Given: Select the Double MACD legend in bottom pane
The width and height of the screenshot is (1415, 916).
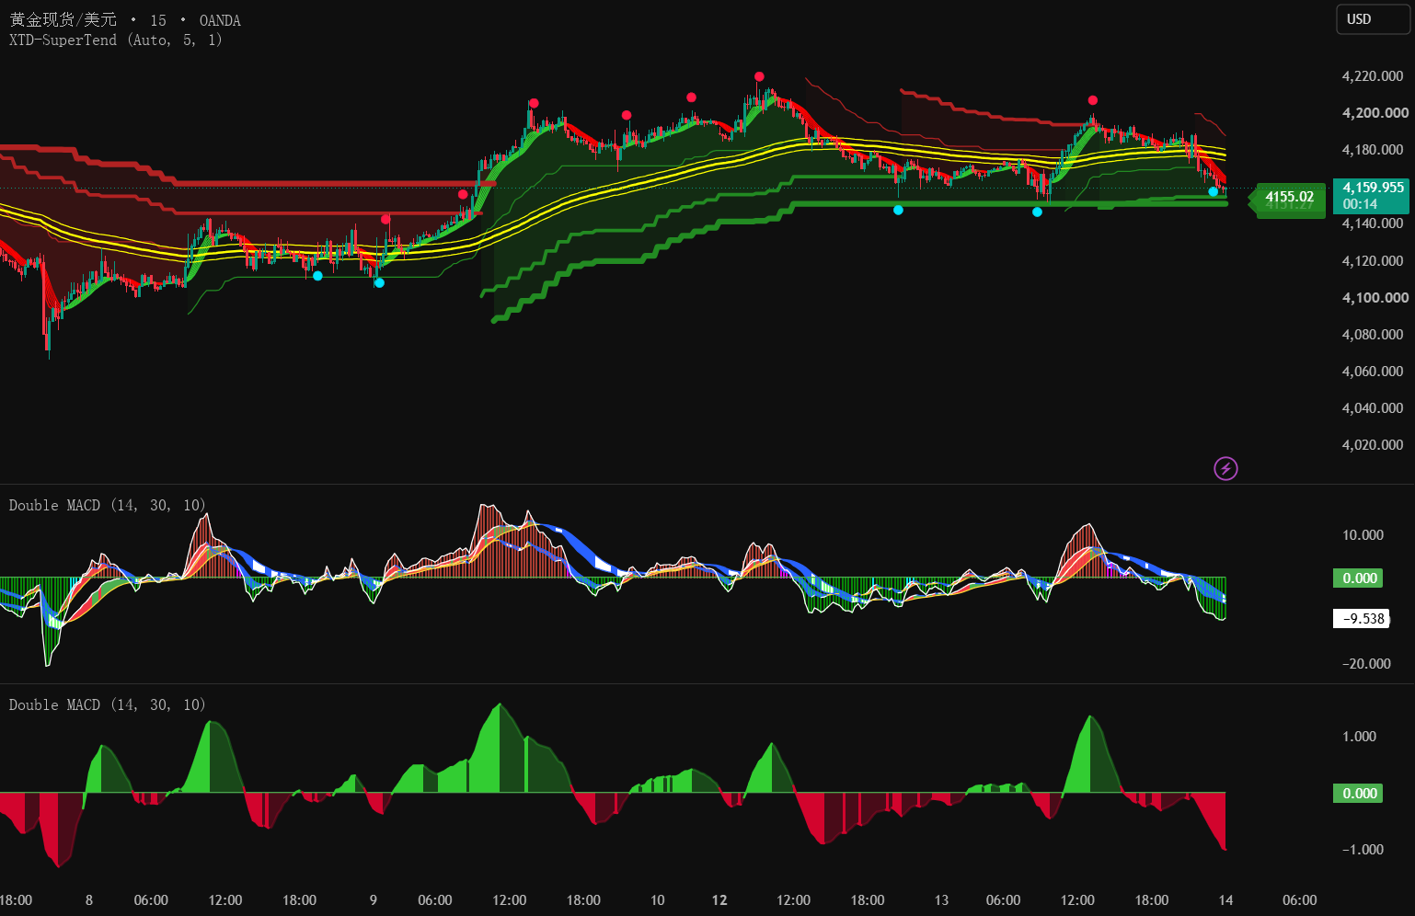Looking at the screenshot, I should point(108,704).
